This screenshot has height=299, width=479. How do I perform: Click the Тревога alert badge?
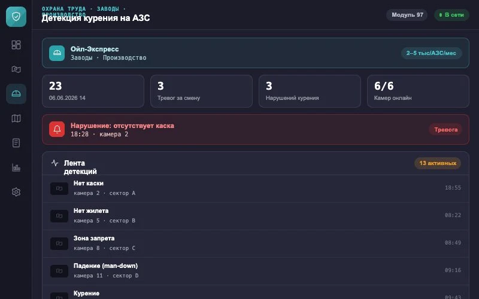click(x=445, y=130)
